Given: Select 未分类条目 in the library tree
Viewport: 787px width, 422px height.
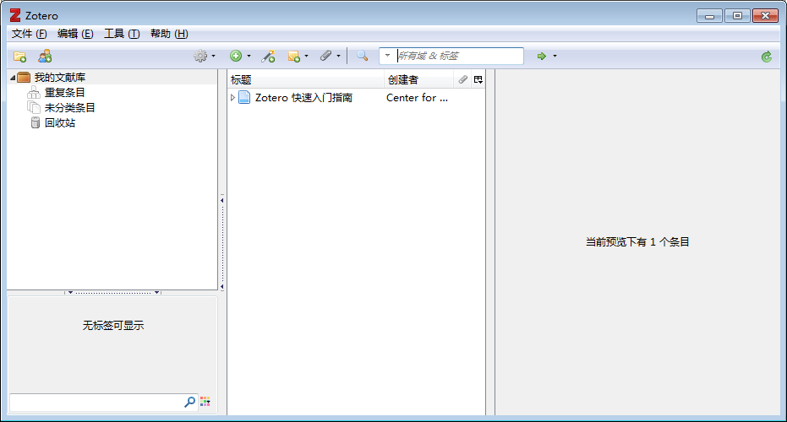Looking at the screenshot, I should point(70,108).
